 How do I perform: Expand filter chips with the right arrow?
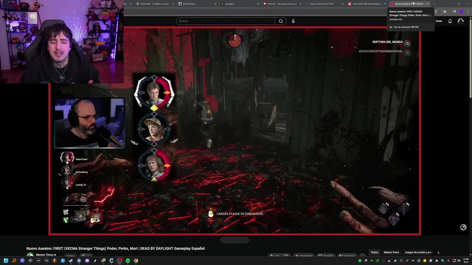click(x=438, y=252)
